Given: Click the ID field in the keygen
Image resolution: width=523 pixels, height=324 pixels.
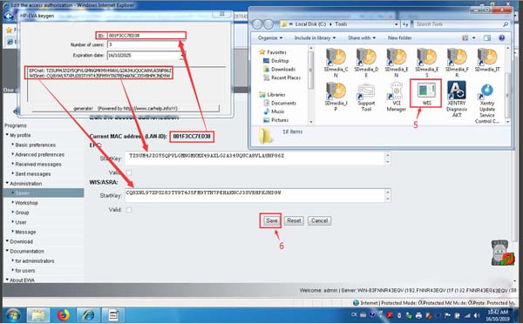Looking at the screenshot, I should pos(146,36).
